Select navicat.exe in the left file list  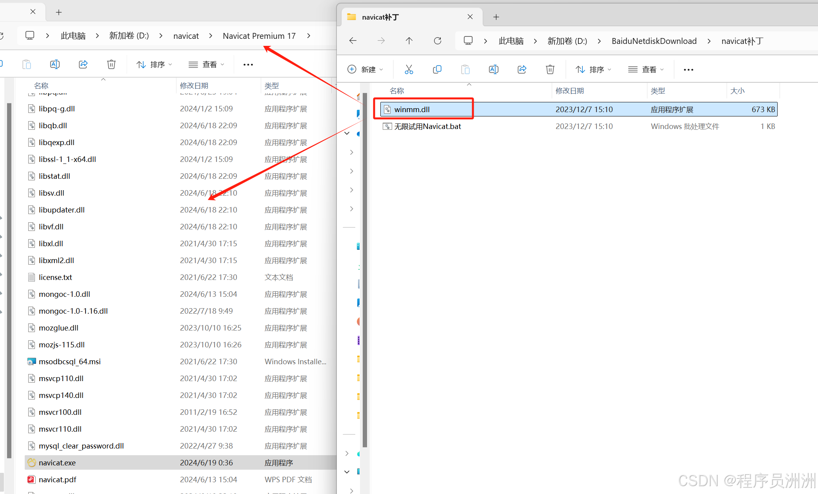(57, 463)
